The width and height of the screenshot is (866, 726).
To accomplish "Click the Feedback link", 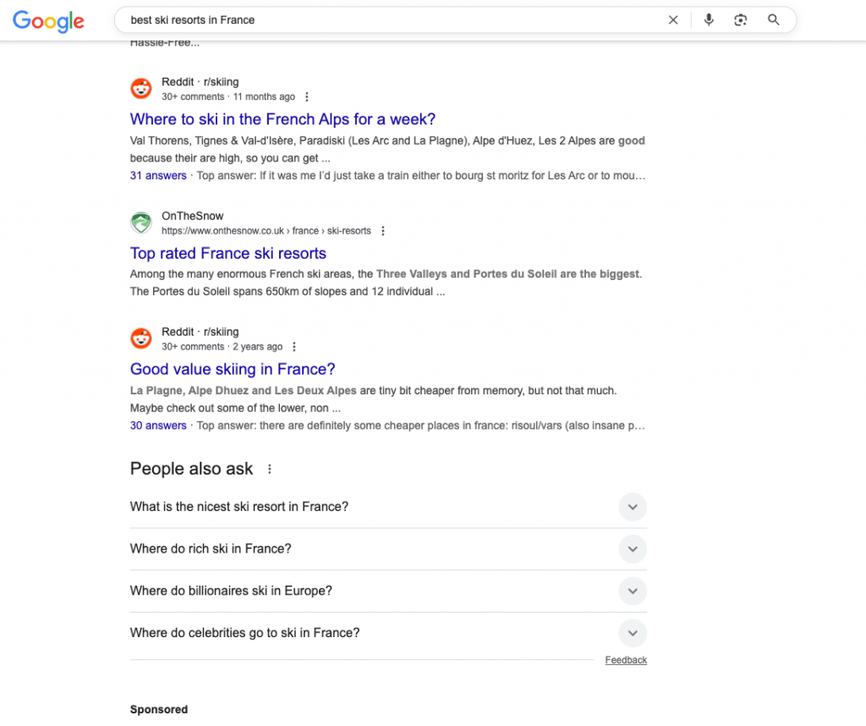I will (x=626, y=660).
